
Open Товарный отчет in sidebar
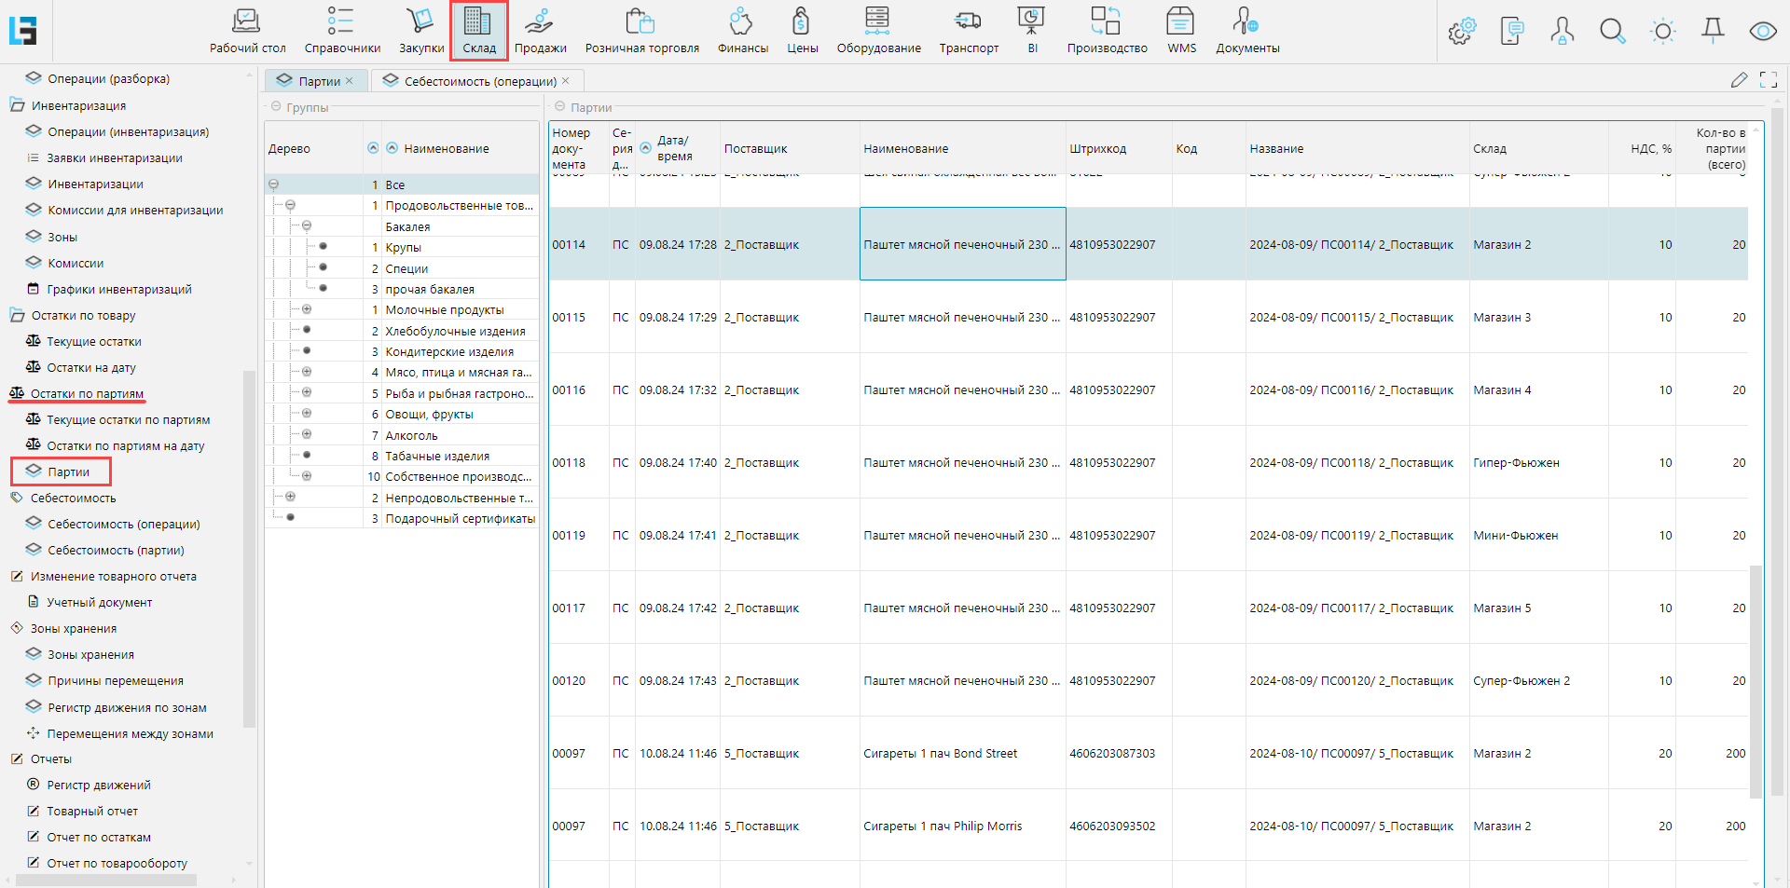(x=92, y=812)
